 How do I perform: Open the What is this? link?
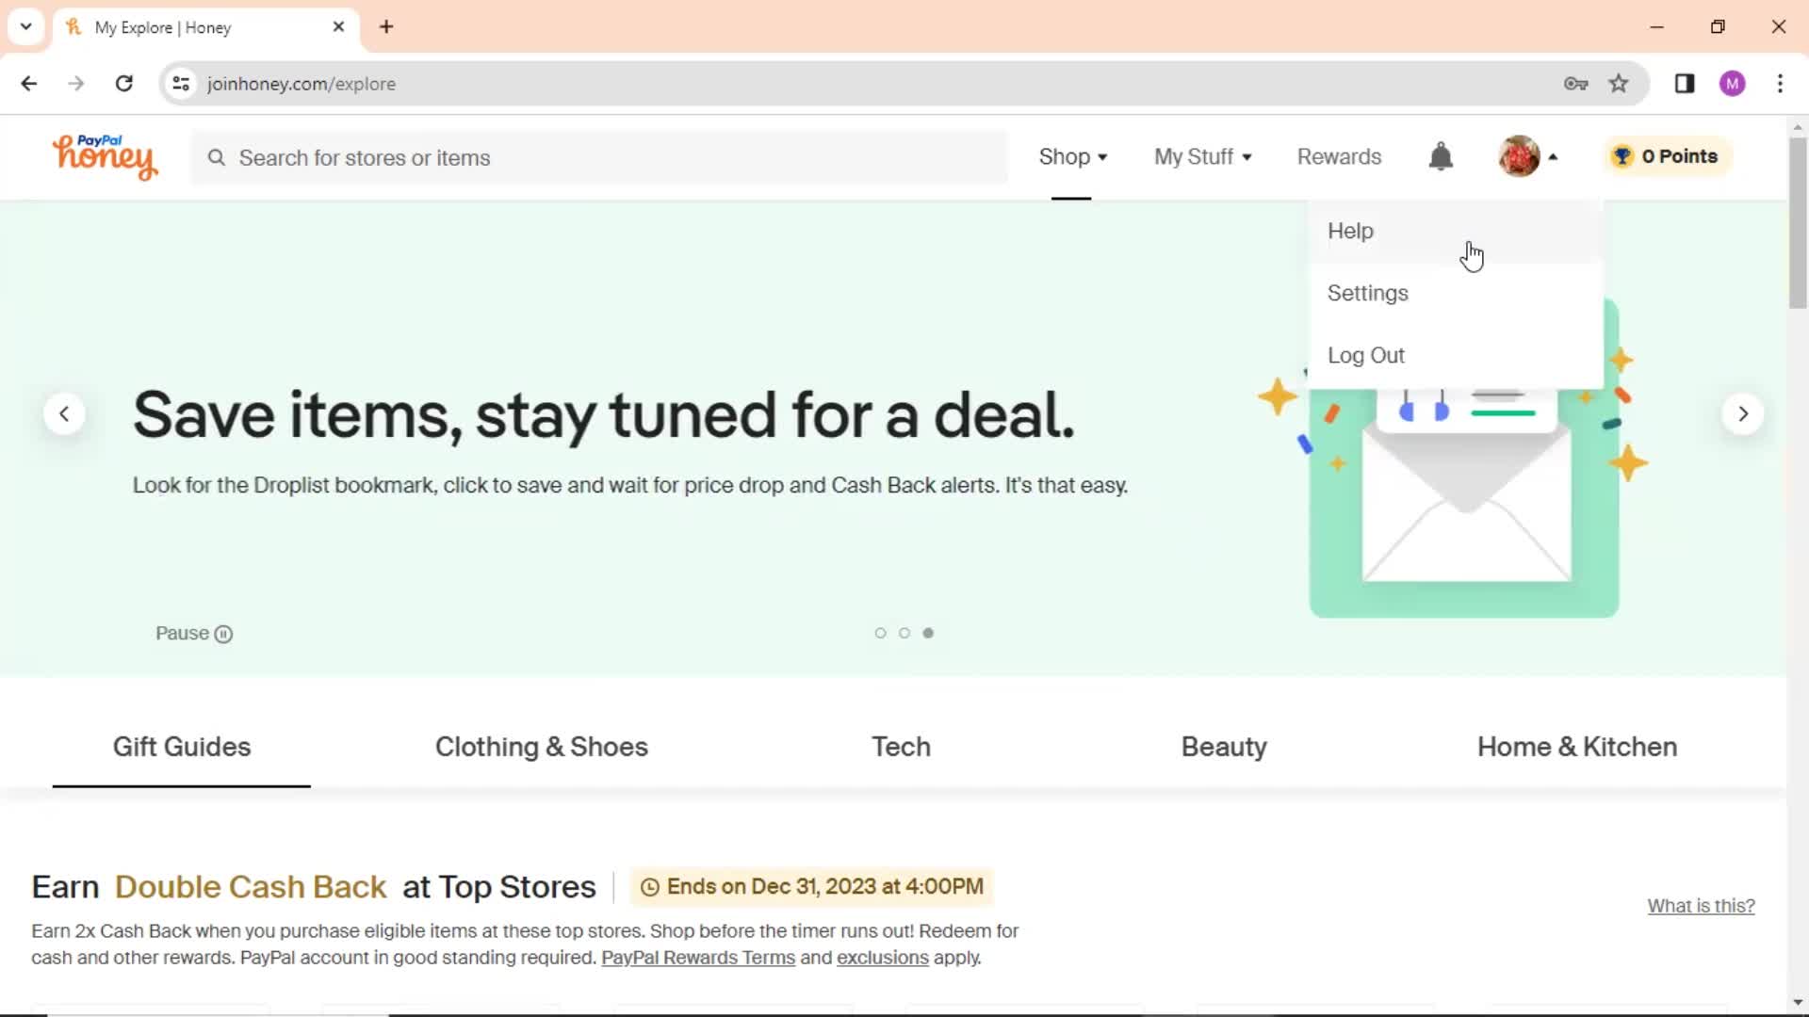[1701, 906]
